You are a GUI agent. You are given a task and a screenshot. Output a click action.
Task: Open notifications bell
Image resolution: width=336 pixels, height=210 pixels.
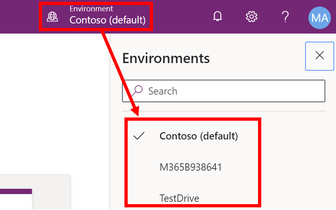point(217,16)
